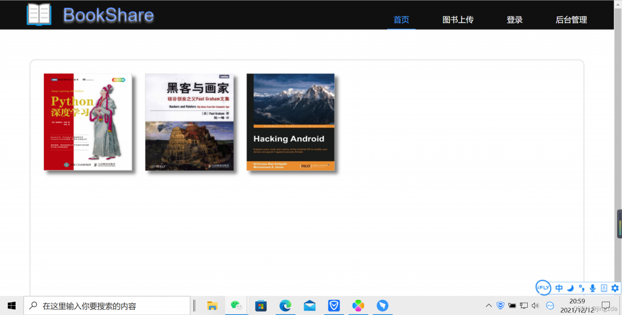Open File Explorer from the taskbar
622x315 pixels.
[x=212, y=306]
